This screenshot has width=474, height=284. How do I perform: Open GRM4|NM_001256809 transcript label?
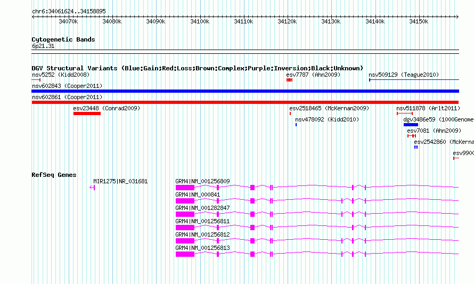click(202, 182)
